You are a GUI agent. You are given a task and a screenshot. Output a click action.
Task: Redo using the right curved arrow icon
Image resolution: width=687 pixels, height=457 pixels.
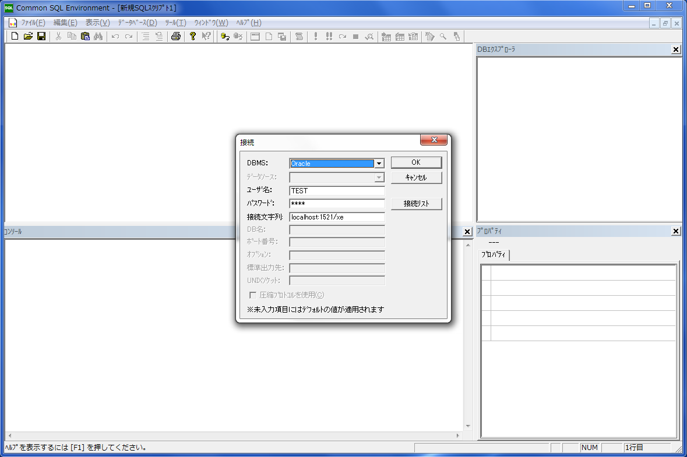point(128,36)
